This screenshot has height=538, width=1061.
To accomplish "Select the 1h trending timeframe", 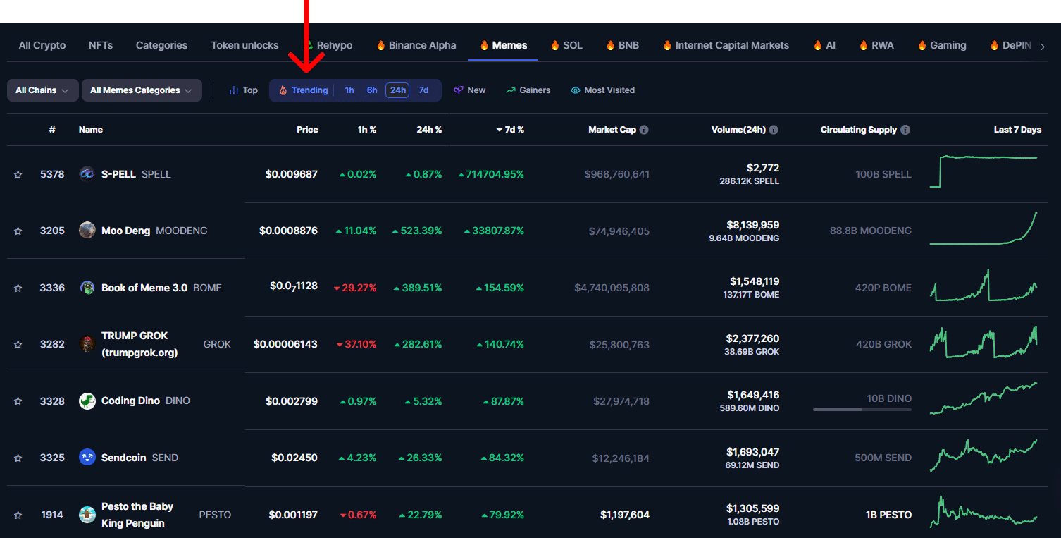I will (x=349, y=90).
